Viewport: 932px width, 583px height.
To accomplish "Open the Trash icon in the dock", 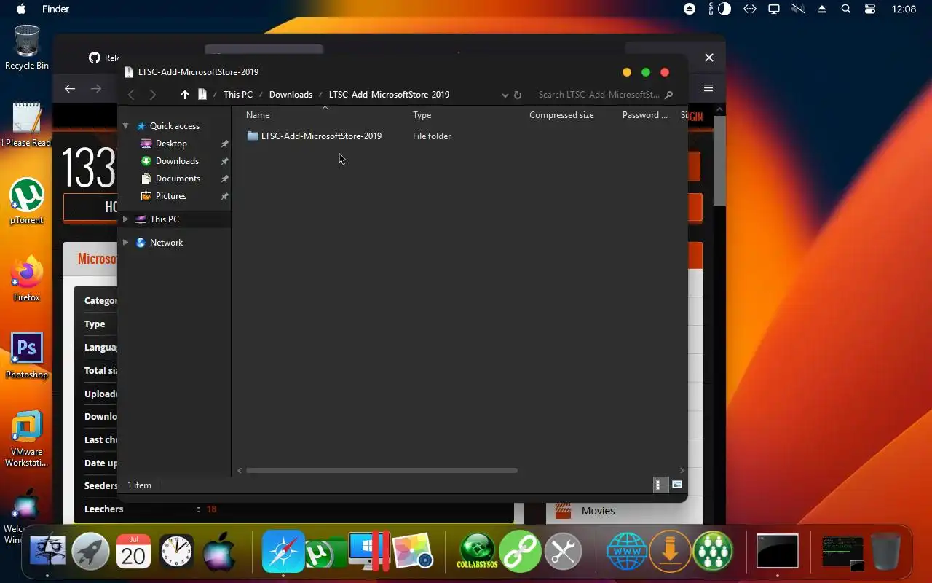I will (x=885, y=552).
